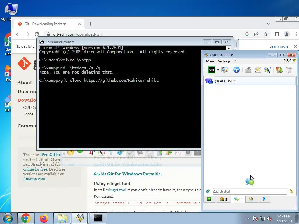Viewport: 299px width, 224px height.
Task: Switch to the users tab showing 2
Action: (223, 199)
